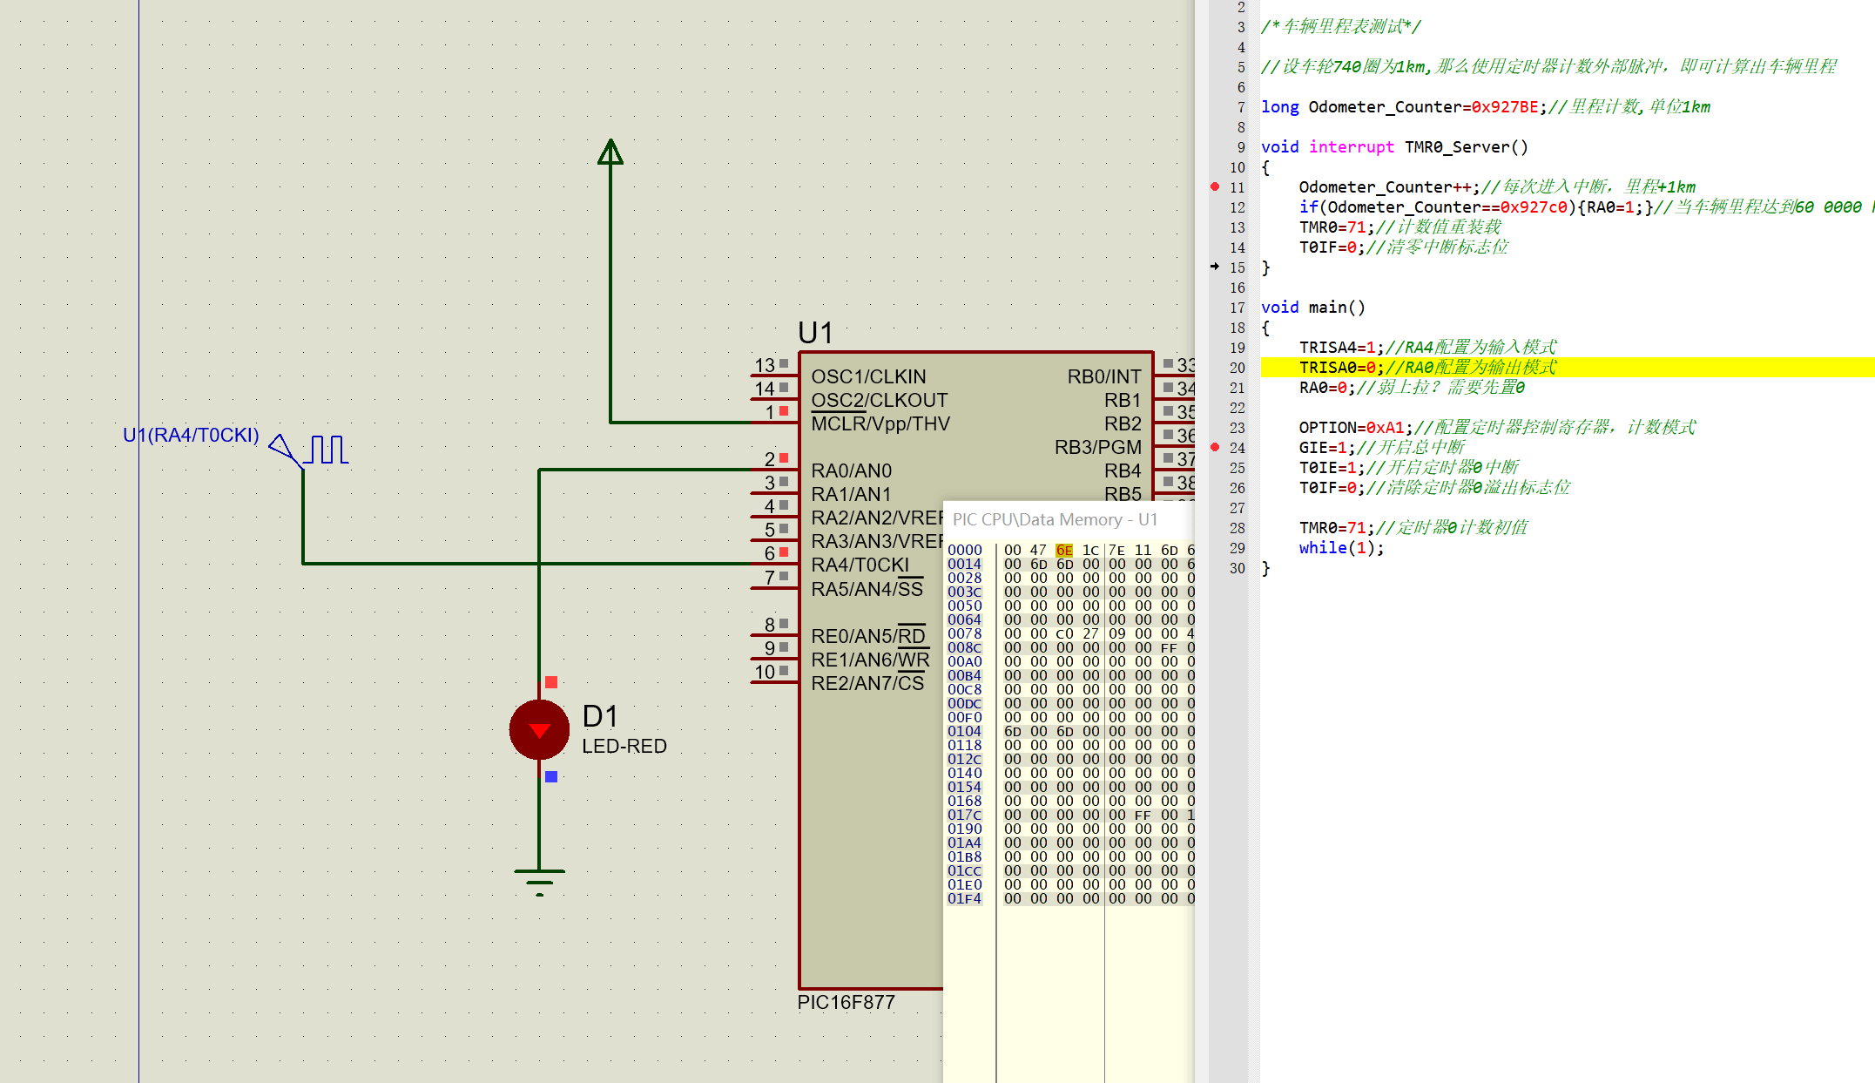The image size is (1875, 1083).
Task: Click the U1 component reference label
Action: coord(815,333)
